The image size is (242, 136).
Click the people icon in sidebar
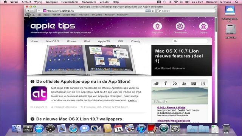click(x=184, y=83)
